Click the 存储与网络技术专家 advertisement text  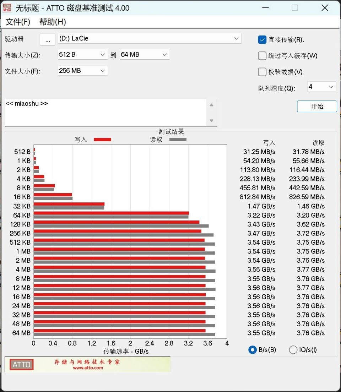coord(87,362)
